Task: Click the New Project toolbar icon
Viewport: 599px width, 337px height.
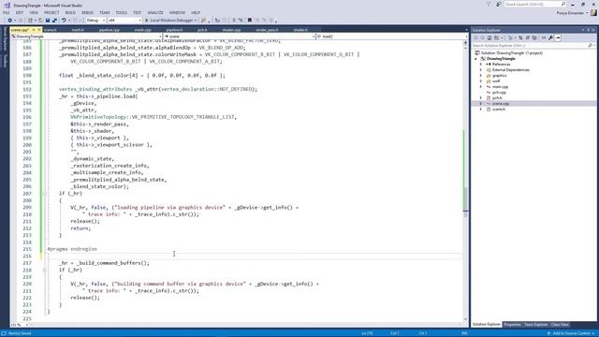Action: pyautogui.click(x=30, y=21)
